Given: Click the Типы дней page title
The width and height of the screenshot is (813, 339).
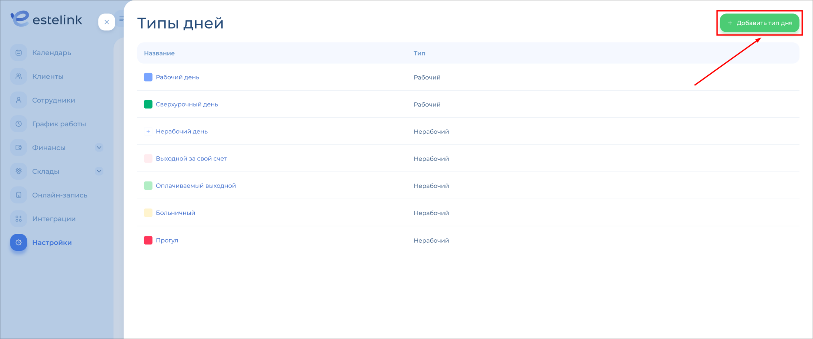Looking at the screenshot, I should click(x=180, y=23).
